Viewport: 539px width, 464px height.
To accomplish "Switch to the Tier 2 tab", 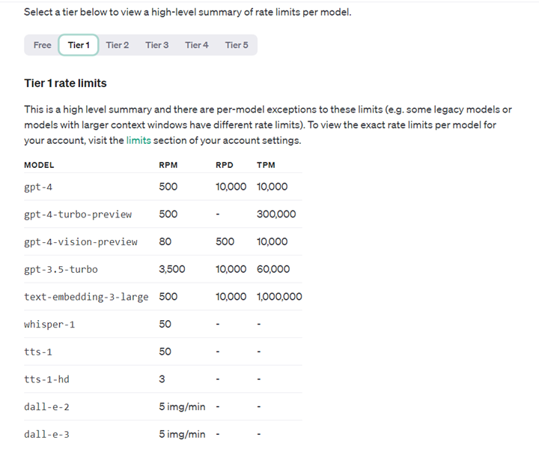I will (118, 45).
